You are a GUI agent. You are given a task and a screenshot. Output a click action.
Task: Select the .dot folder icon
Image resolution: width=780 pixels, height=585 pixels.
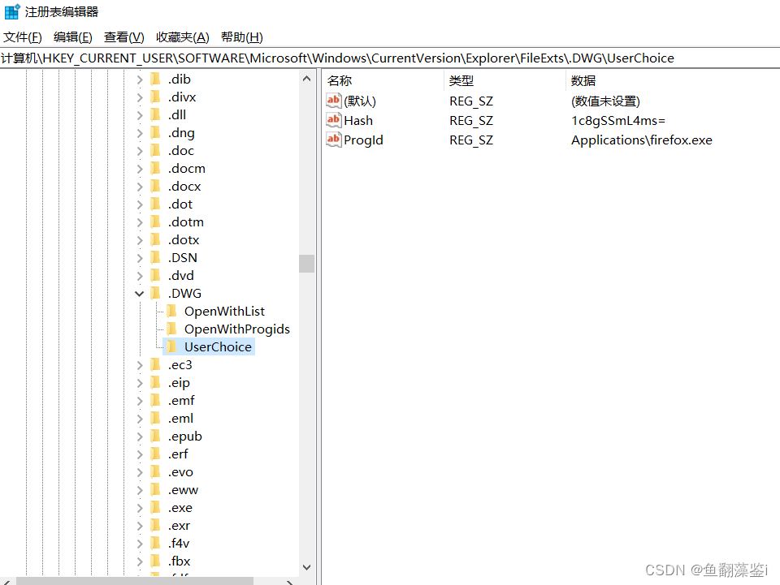tap(156, 204)
